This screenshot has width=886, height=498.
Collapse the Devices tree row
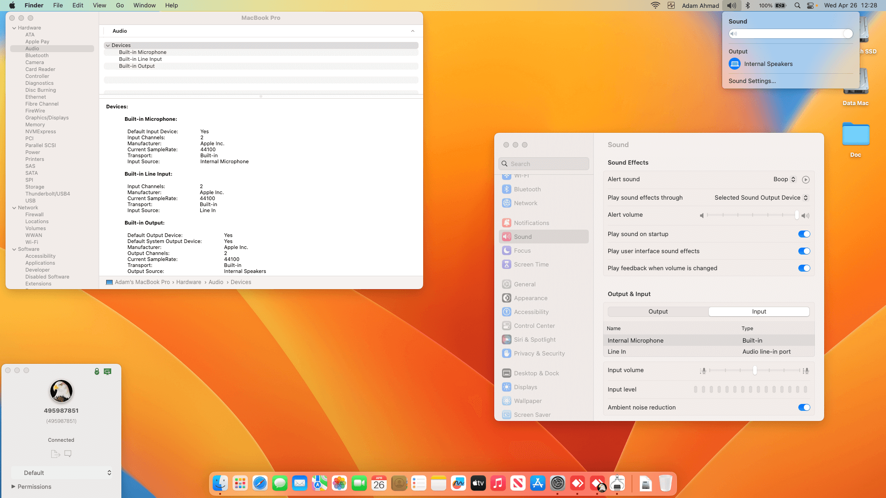108,46
